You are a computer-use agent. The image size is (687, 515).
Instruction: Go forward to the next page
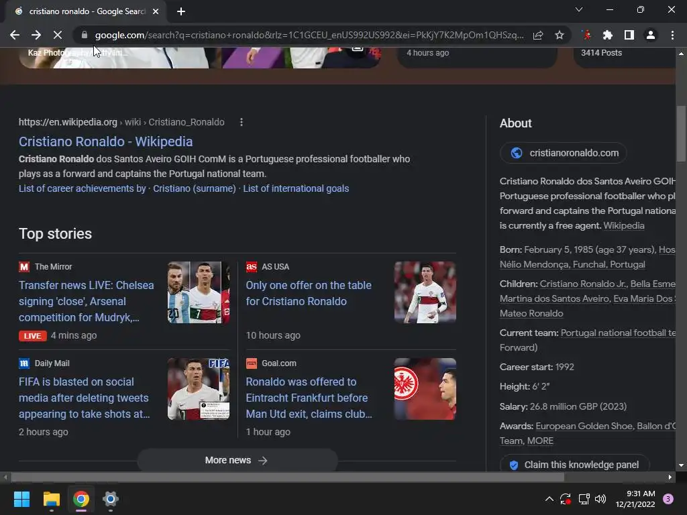point(36,35)
